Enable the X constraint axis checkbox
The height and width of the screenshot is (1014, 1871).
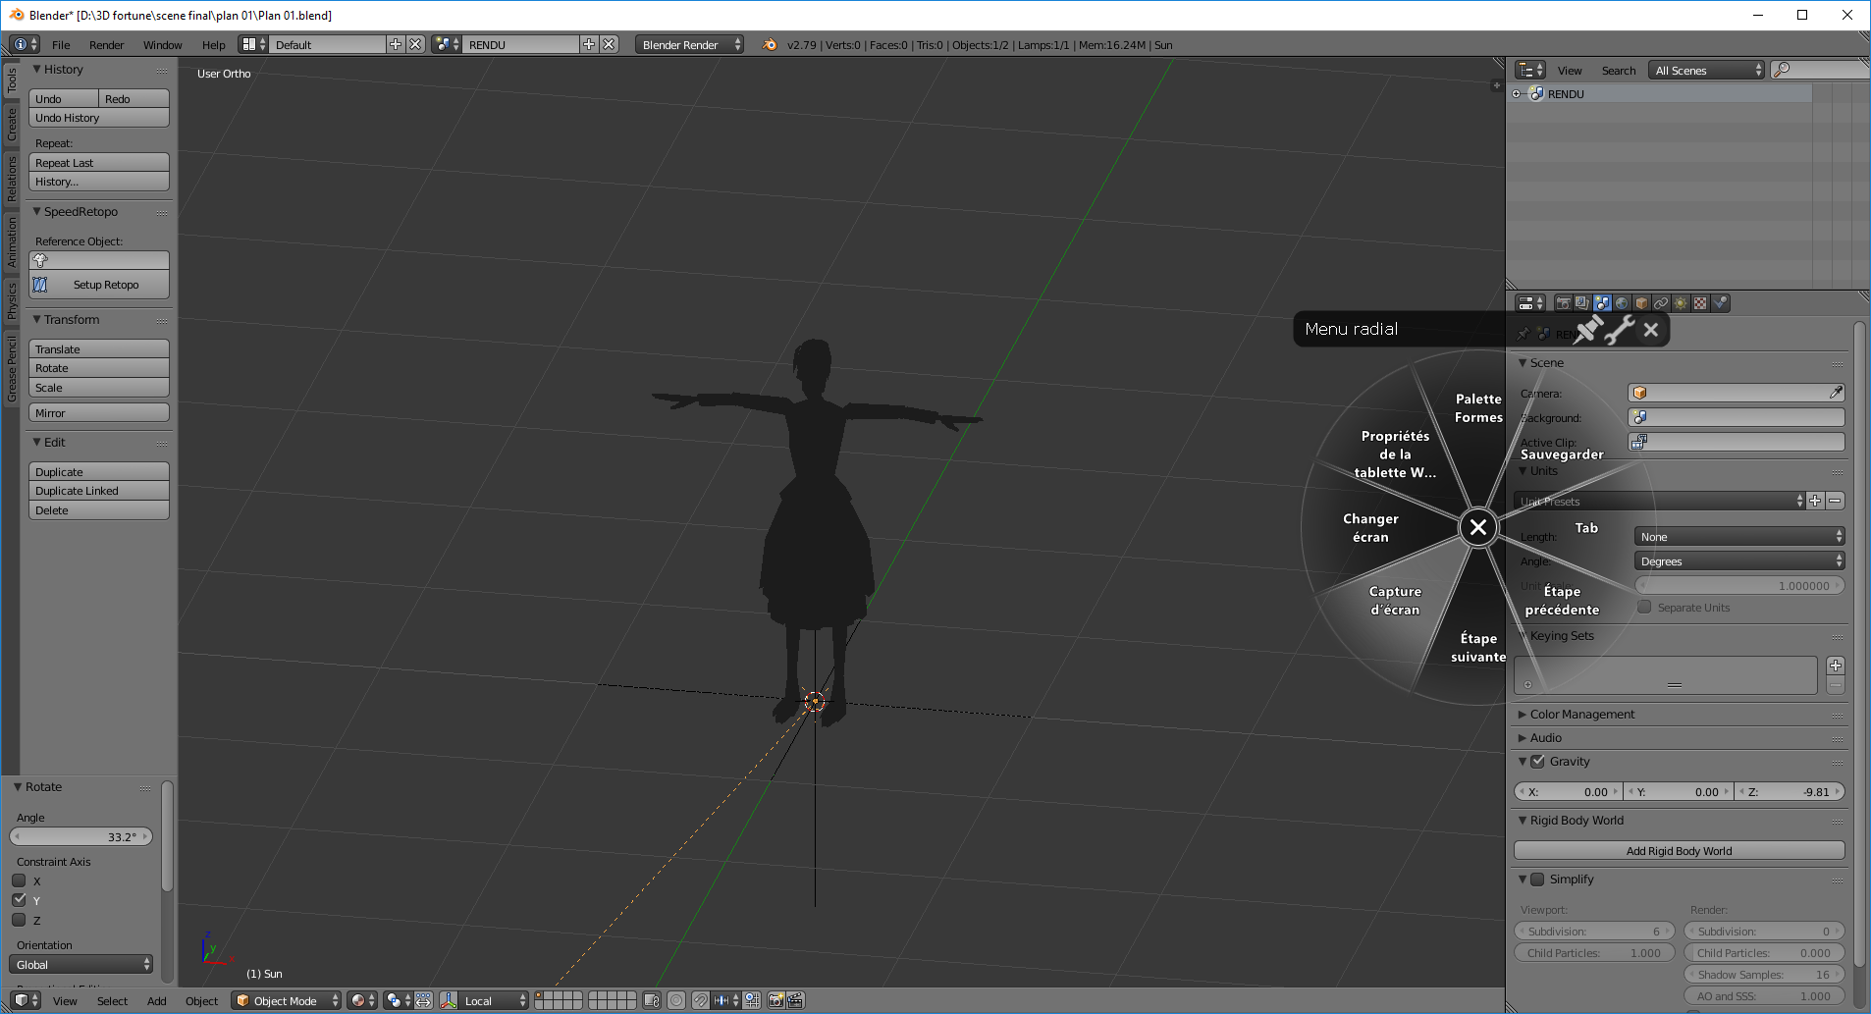click(x=19, y=881)
